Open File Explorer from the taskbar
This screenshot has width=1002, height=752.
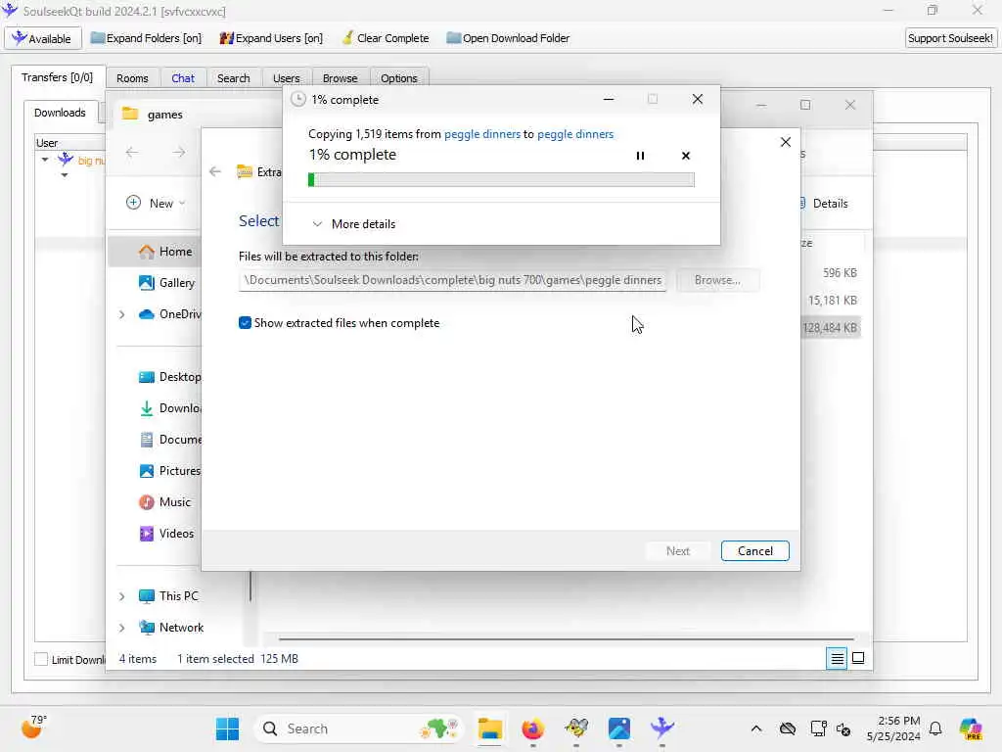point(490,728)
